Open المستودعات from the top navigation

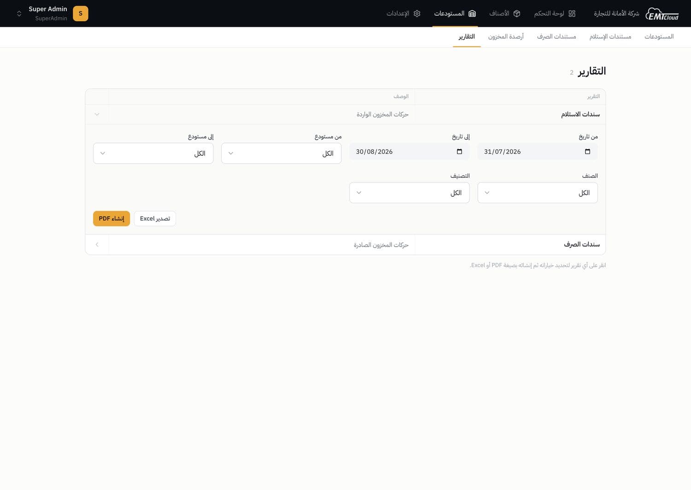coord(455,14)
